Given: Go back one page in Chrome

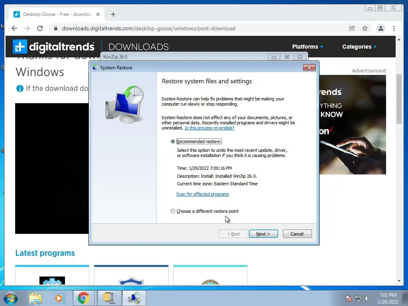Looking at the screenshot, I should (x=14, y=28).
